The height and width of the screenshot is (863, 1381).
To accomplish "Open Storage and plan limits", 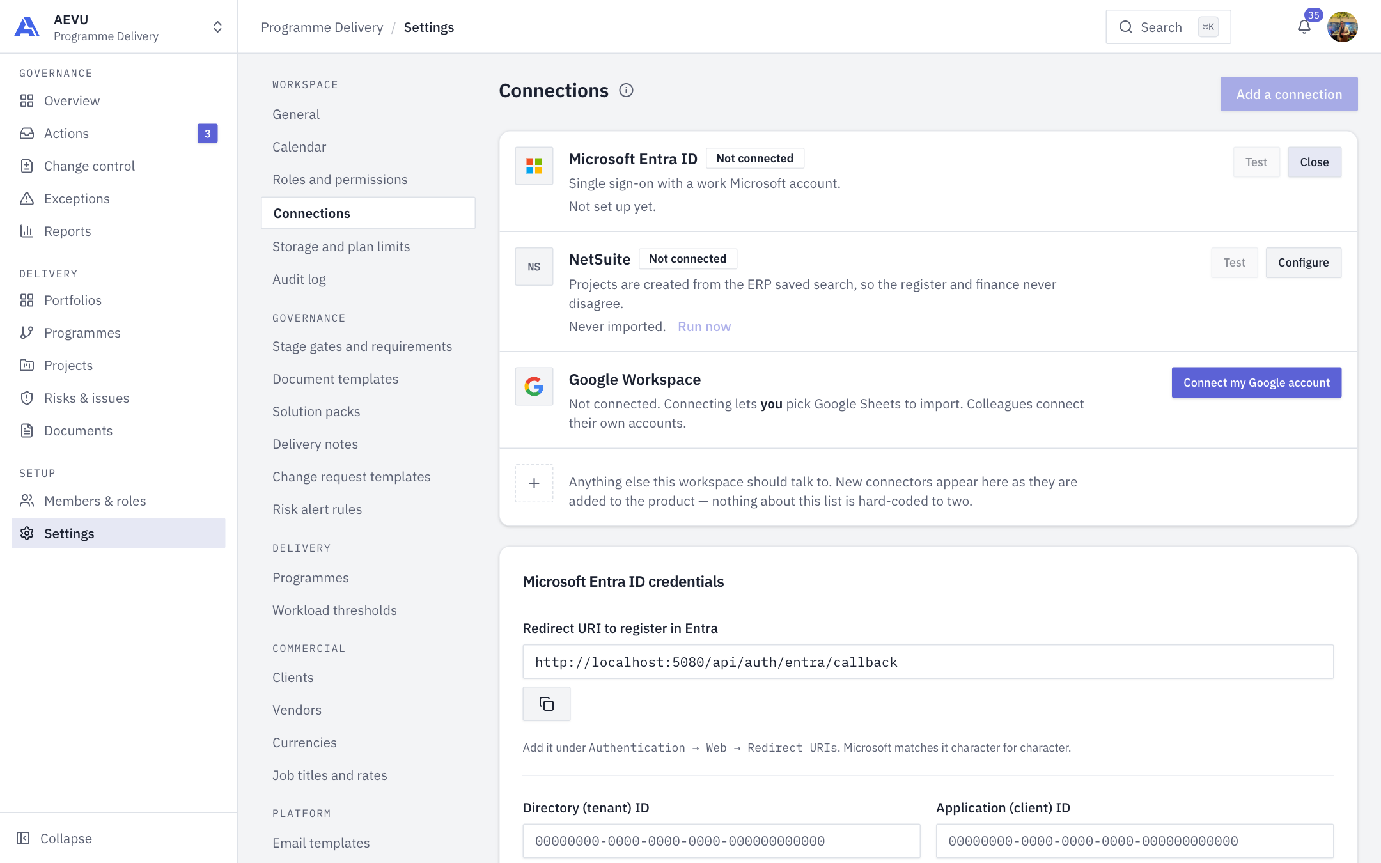I will point(368,247).
